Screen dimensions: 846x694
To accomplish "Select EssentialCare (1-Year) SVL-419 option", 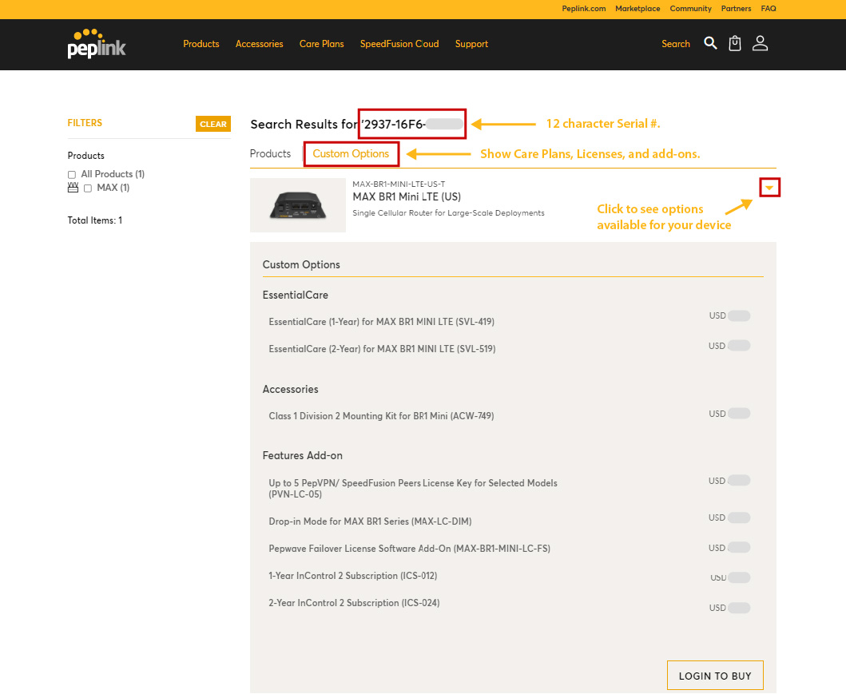I will pyautogui.click(x=382, y=321).
